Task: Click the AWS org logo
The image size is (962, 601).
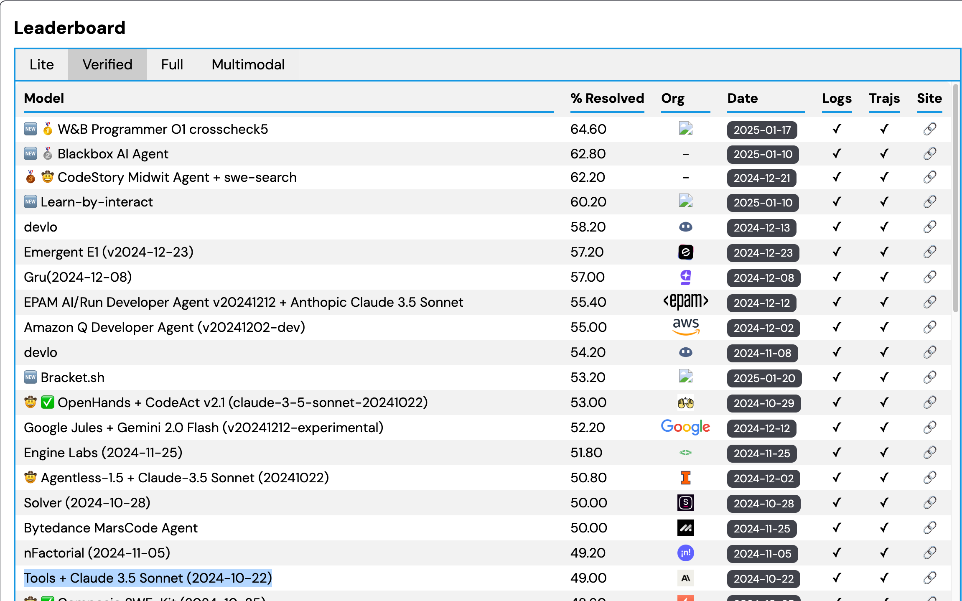Action: (686, 327)
